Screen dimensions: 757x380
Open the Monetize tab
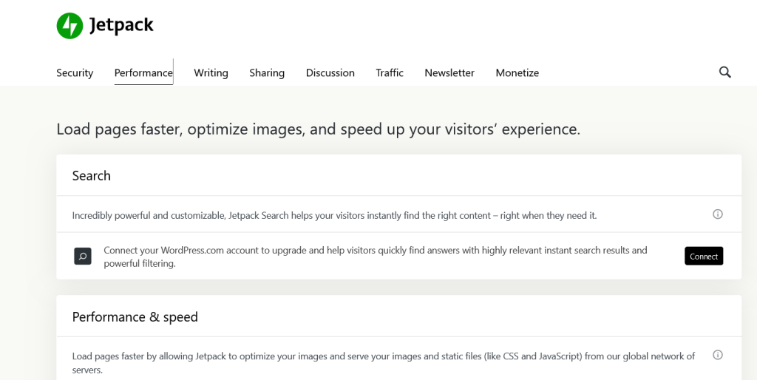(517, 73)
